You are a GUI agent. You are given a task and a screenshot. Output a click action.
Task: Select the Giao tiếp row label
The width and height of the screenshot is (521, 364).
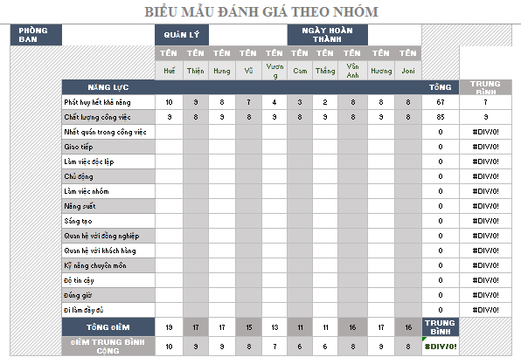(x=108, y=147)
